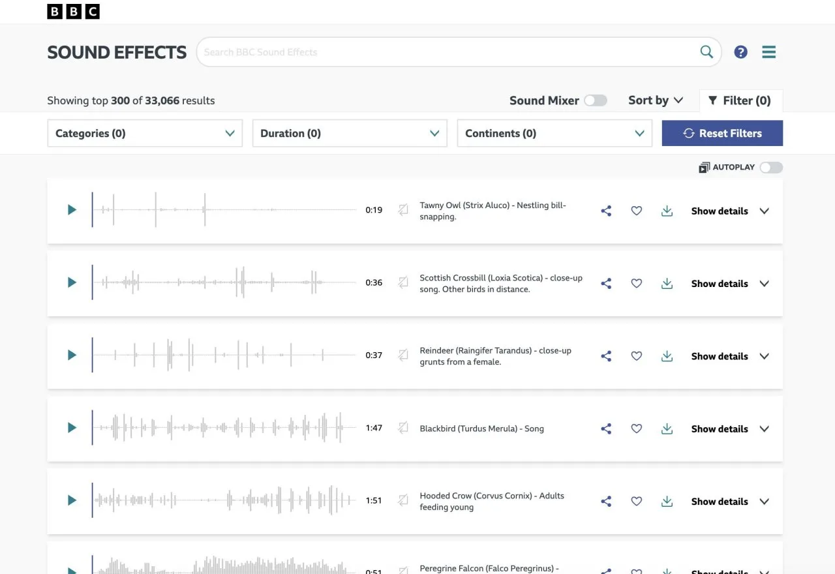
Task: Click the mixer icon beside Tawny Owl
Action: point(403,209)
